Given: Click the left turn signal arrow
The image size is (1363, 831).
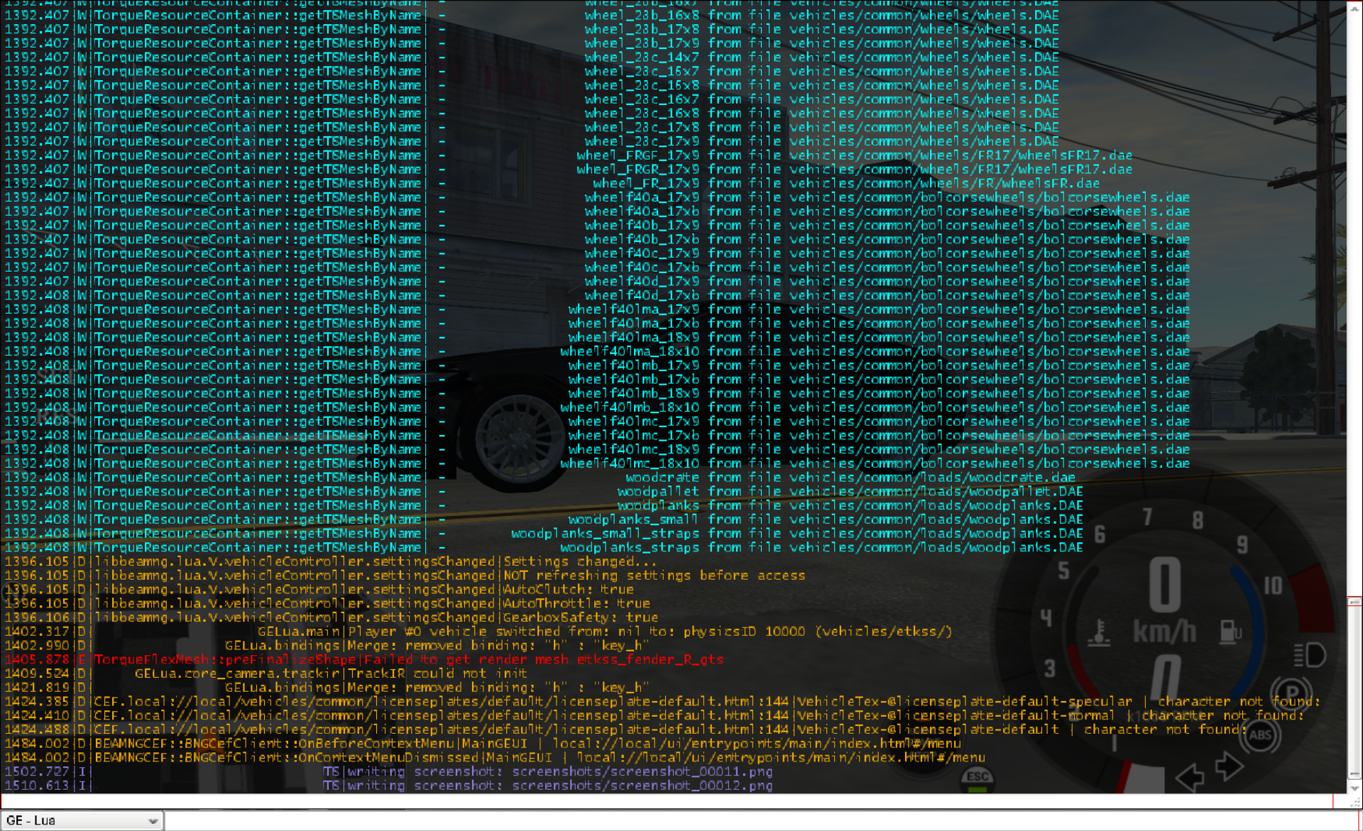Looking at the screenshot, I should 1190,778.
